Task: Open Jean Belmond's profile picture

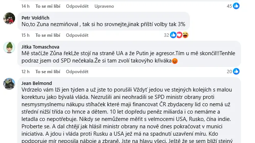Action: point(9,84)
